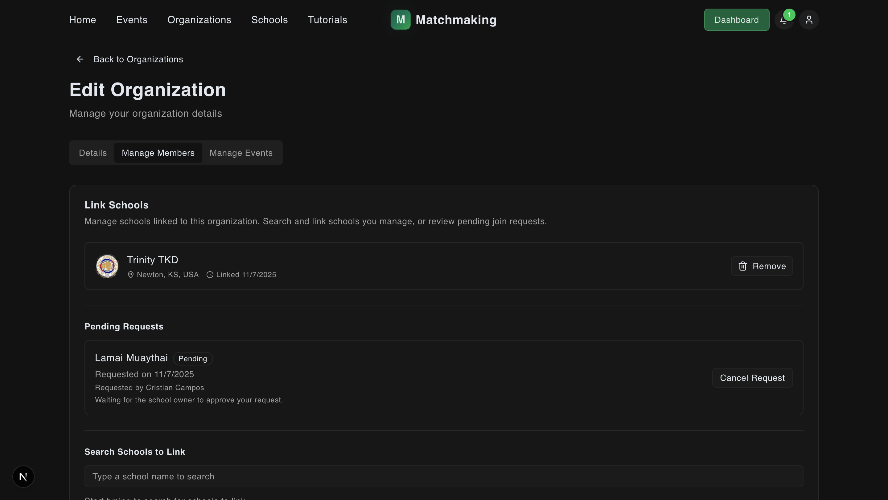Click the Next.js N badge icon
The image size is (888, 500).
pyautogui.click(x=23, y=477)
